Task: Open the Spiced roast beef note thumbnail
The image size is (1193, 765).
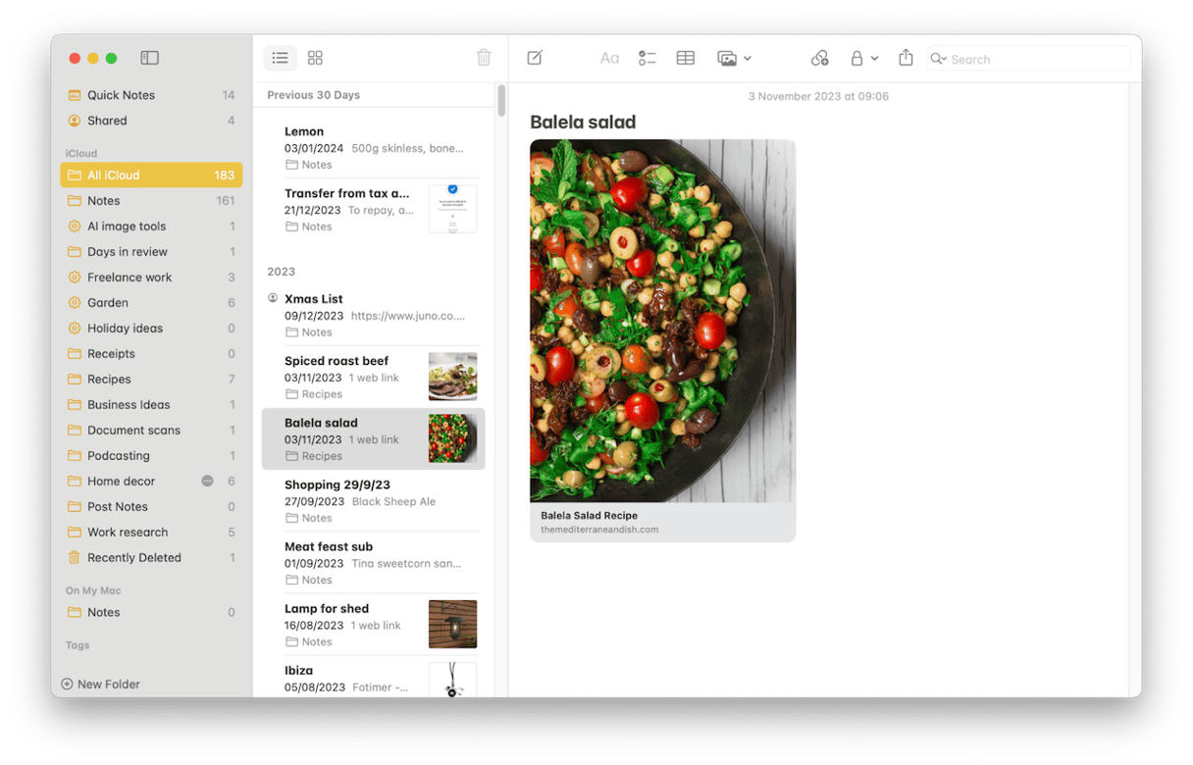Action: (x=452, y=377)
